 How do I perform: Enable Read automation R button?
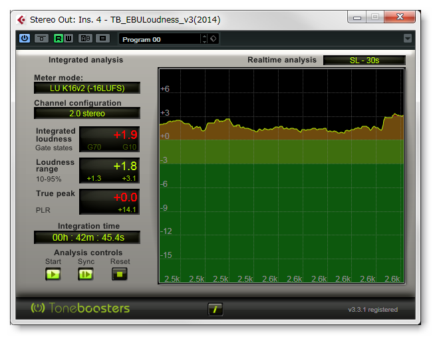59,39
